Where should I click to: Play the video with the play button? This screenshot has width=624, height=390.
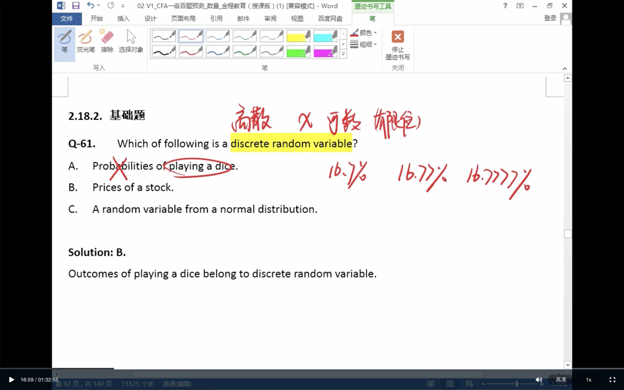coord(11,380)
